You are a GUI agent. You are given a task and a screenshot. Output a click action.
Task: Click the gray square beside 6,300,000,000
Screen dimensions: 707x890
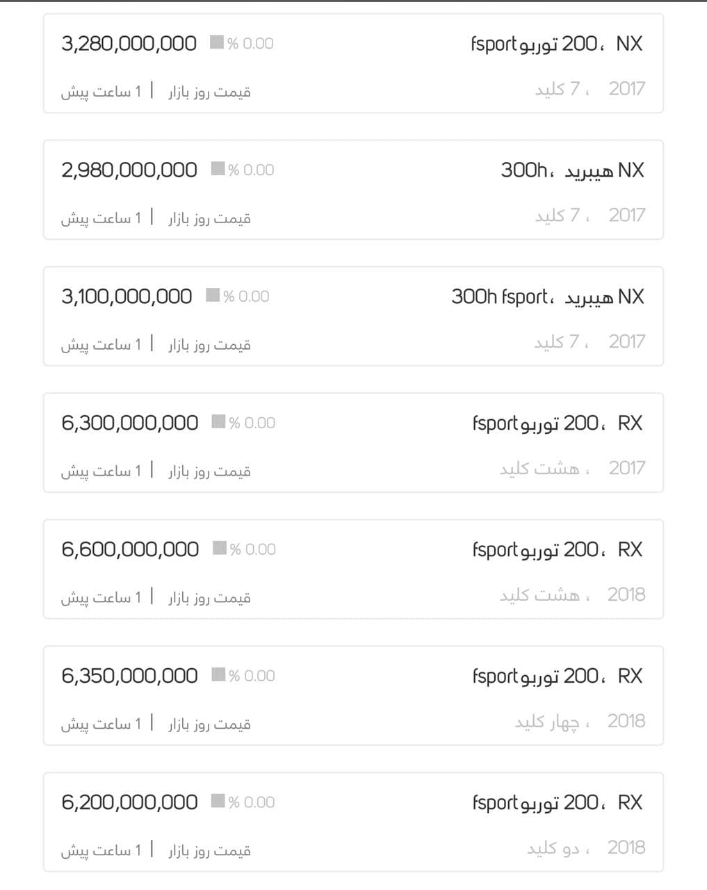click(218, 422)
